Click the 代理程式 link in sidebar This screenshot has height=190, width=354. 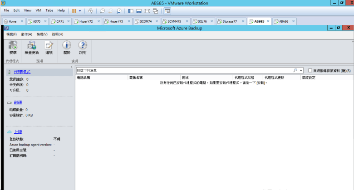tap(22, 72)
